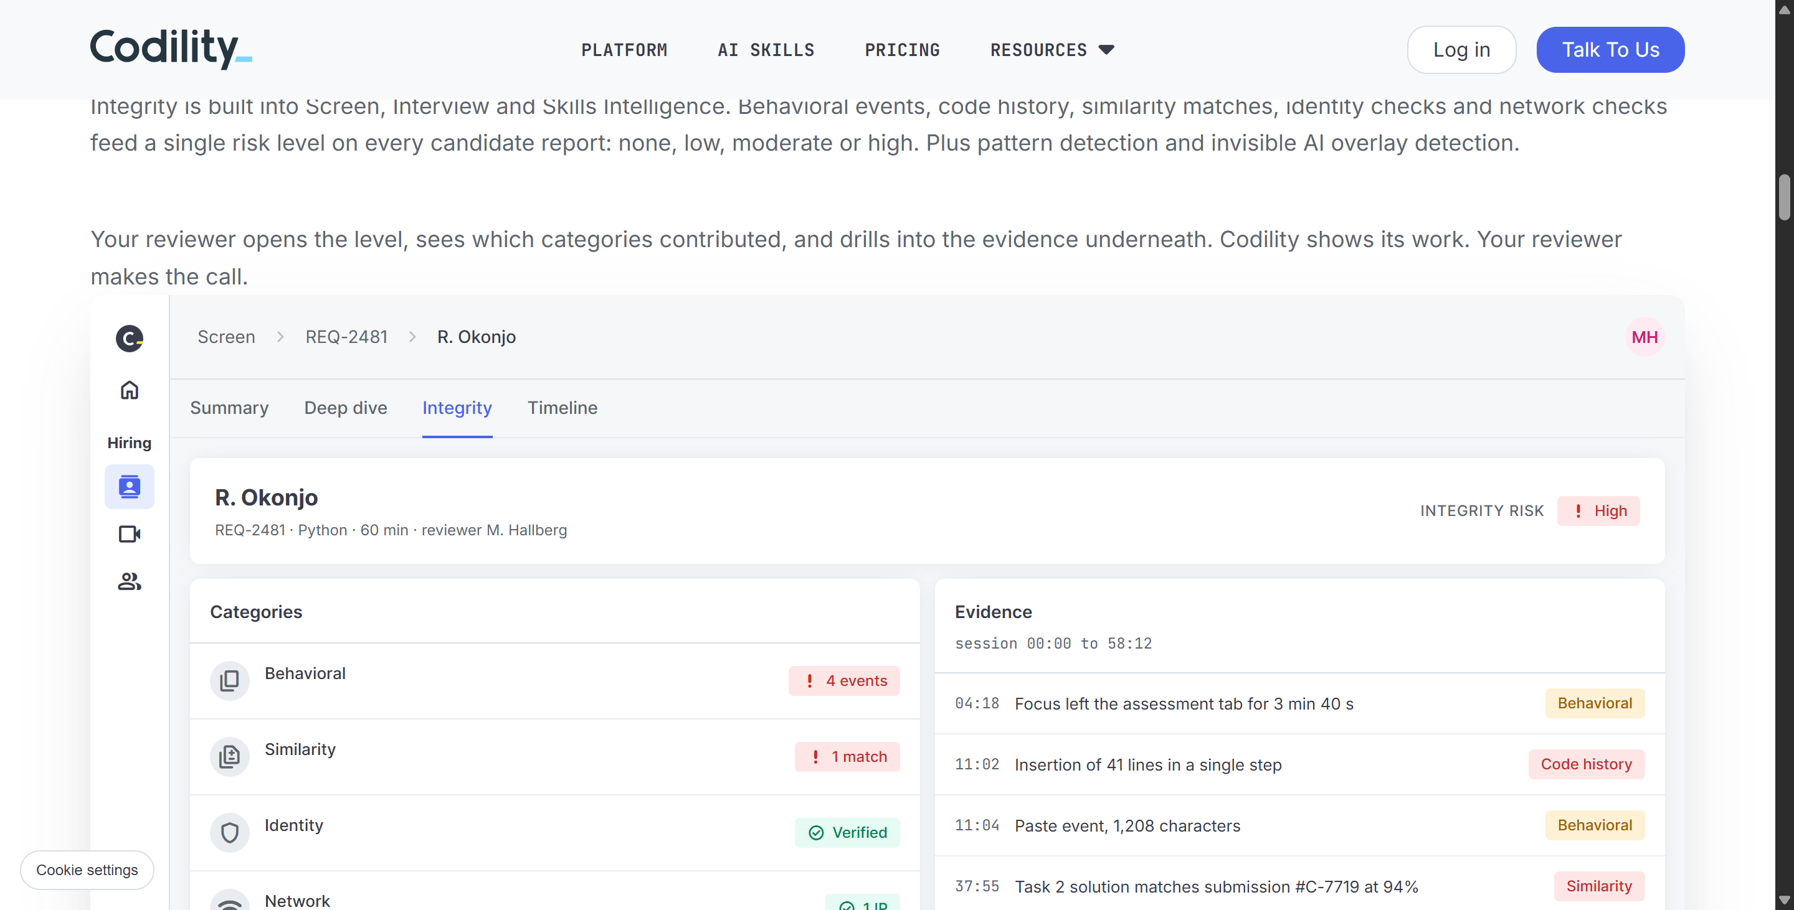Open the team people sidebar icon
This screenshot has width=1794, height=910.
point(130,581)
